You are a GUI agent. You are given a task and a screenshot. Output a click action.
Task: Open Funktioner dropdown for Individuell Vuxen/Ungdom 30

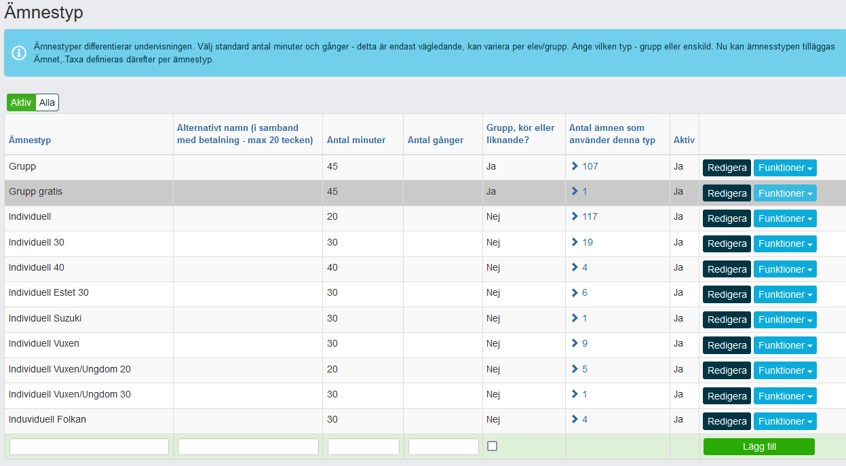pyautogui.click(x=785, y=396)
